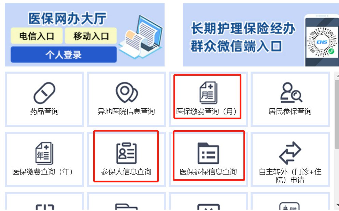The image size is (339, 211).
Task: Select the 居民参保查询 person search icon
Action: click(291, 92)
